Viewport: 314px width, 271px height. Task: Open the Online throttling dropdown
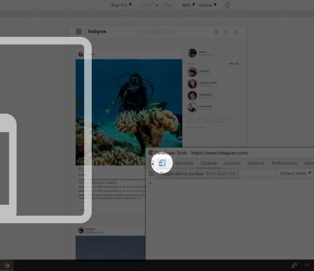[x=208, y=5]
